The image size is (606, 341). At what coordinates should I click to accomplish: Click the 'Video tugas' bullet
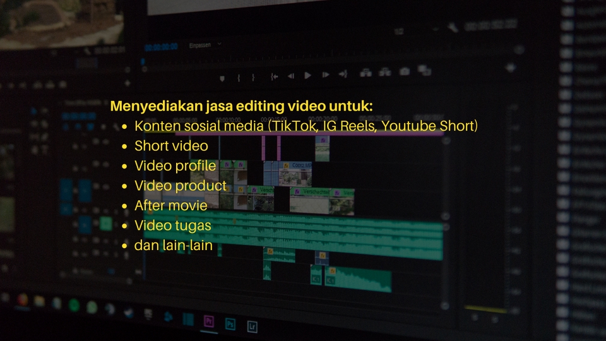pyautogui.click(x=173, y=226)
